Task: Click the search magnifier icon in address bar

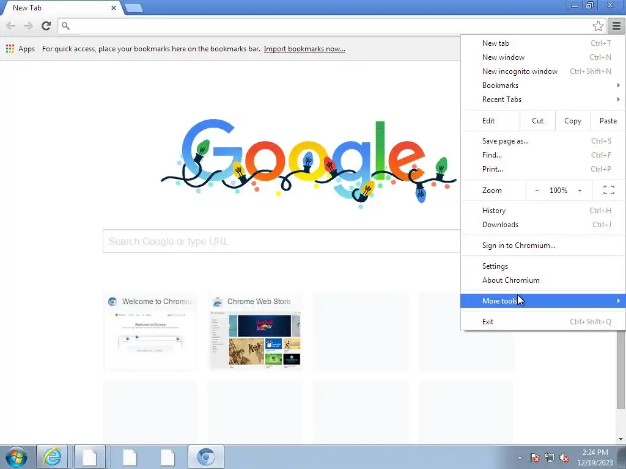Action: coord(65,26)
